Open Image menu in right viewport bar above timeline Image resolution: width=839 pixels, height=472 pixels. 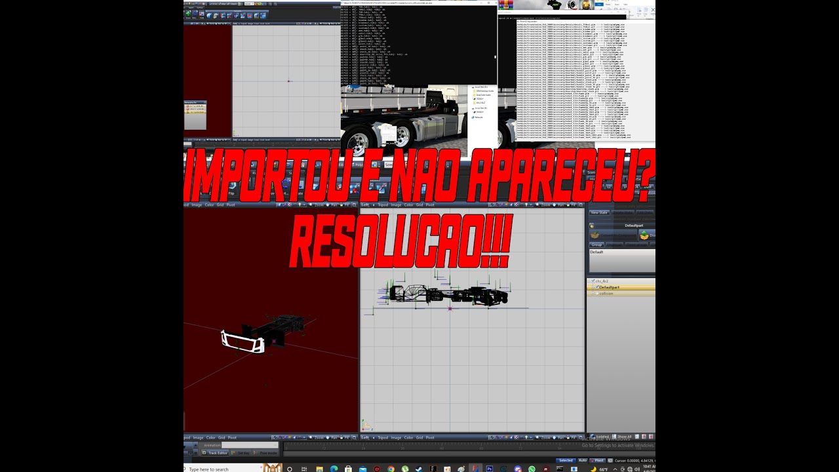click(396, 437)
